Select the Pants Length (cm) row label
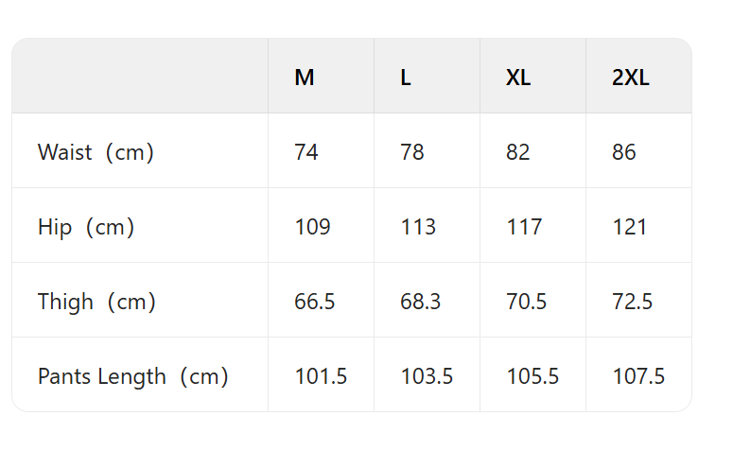The height and width of the screenshot is (451, 733). [133, 376]
